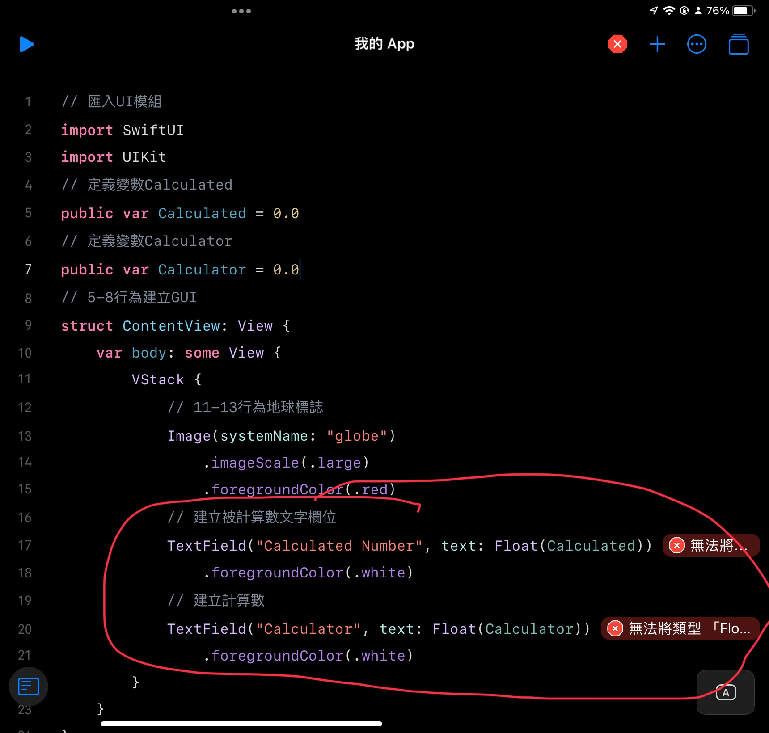This screenshot has height=733, width=769.
Task: Click the Calculated variable declaration on line 5
Action: (x=202, y=213)
